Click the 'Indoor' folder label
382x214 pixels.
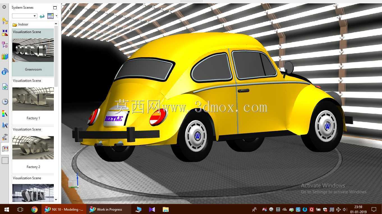click(x=23, y=25)
